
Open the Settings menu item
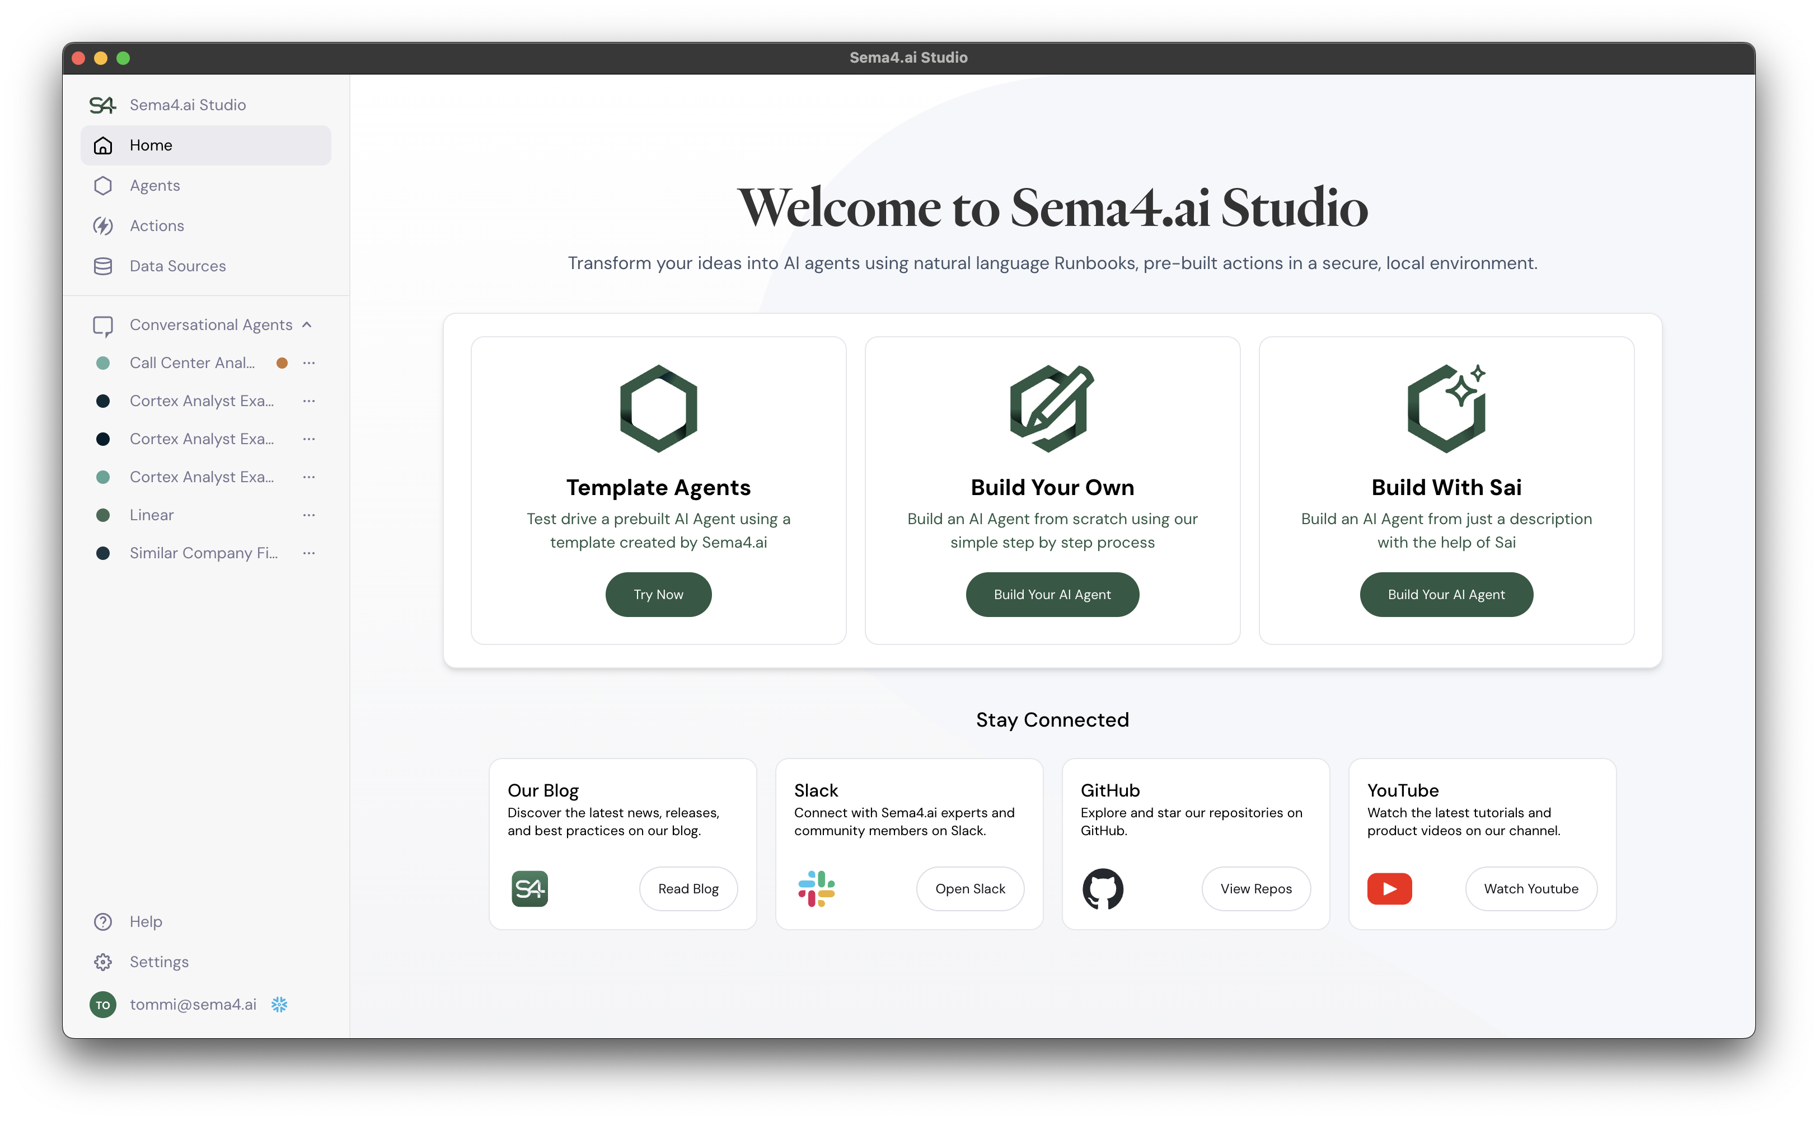coord(206,962)
